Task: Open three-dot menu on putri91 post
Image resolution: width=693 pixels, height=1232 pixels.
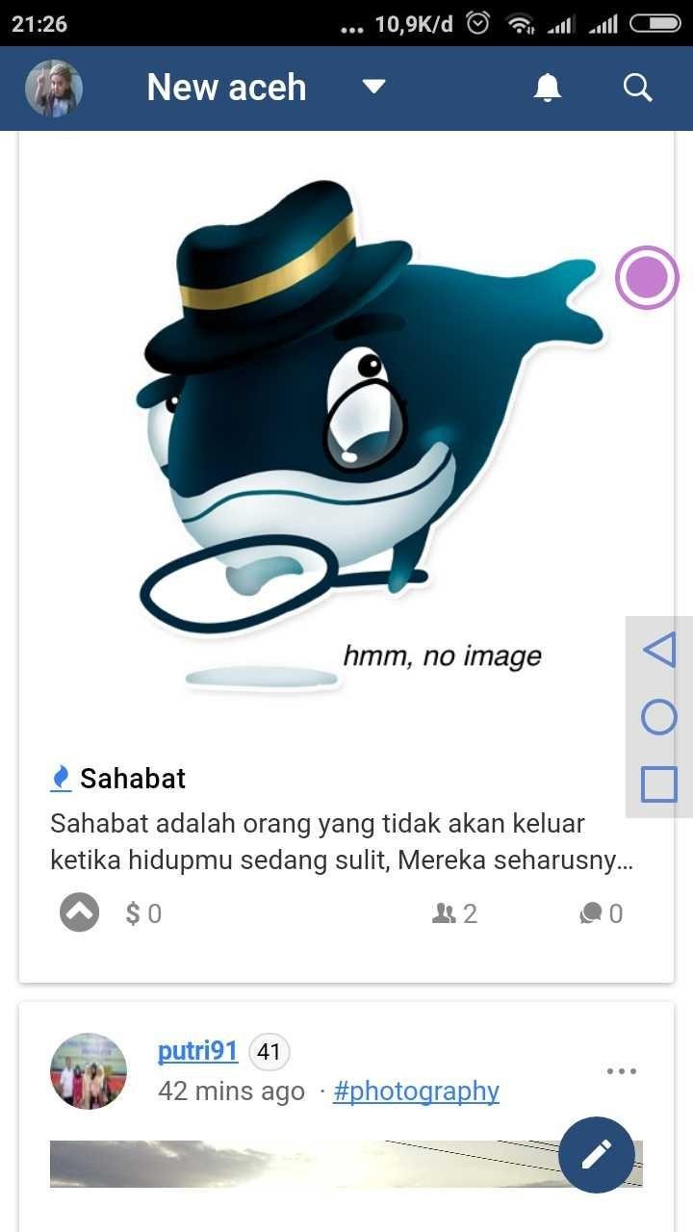Action: pyautogui.click(x=622, y=1071)
